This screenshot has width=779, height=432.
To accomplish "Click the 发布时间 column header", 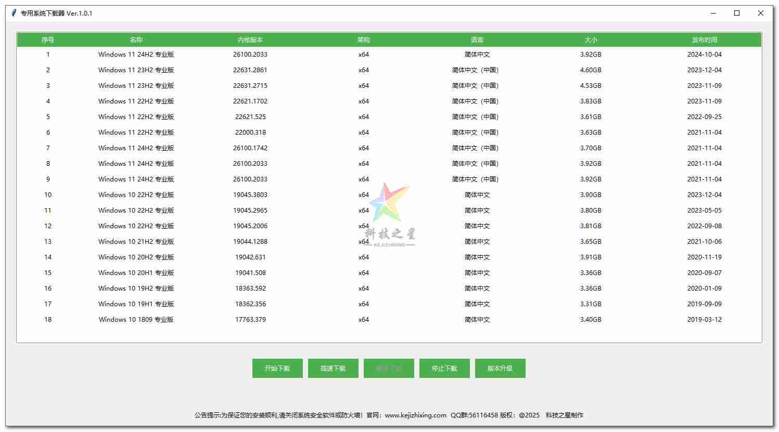I will point(705,40).
